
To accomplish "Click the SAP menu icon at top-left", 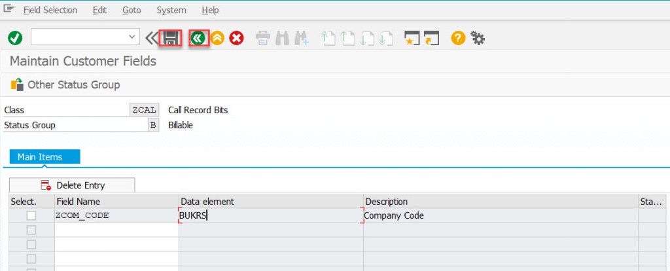I will click(9, 9).
